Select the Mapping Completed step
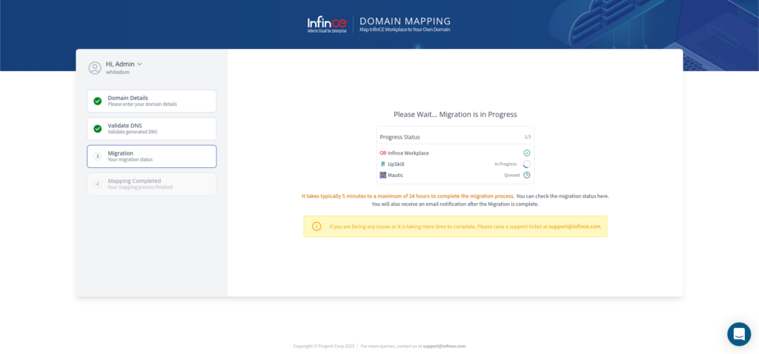The image size is (759, 354). click(x=151, y=184)
